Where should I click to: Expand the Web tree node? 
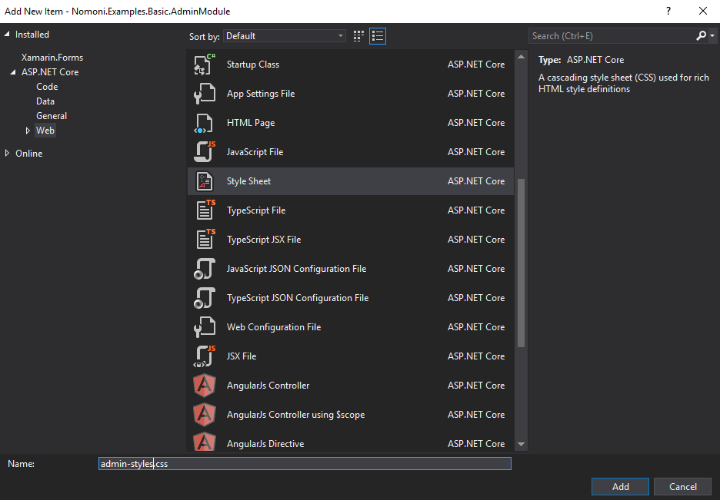(x=28, y=131)
